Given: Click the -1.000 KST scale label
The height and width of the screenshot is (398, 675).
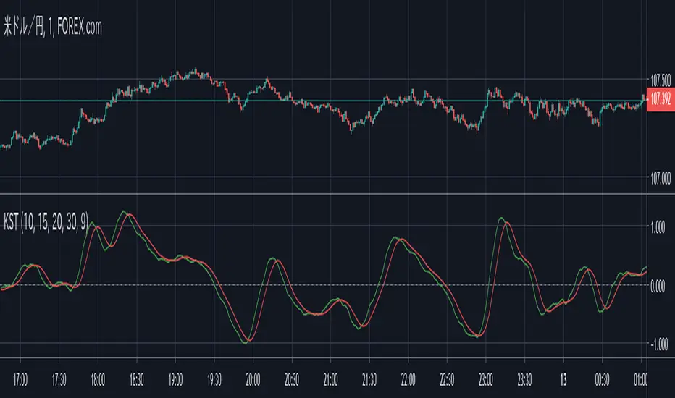Looking at the screenshot, I should (x=660, y=344).
